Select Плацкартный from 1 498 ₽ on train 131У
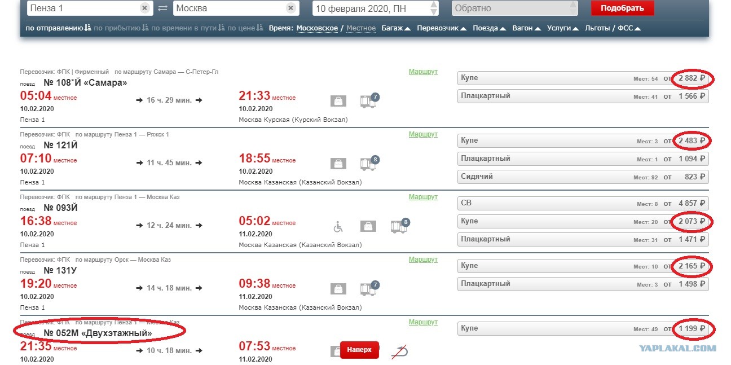Screen dimensions: 731x365 click(583, 284)
